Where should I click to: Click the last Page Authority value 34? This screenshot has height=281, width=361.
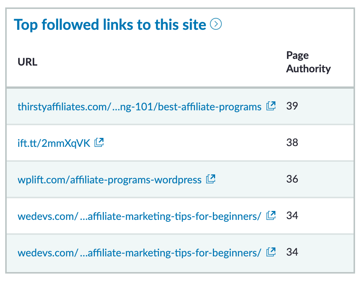[x=292, y=252]
